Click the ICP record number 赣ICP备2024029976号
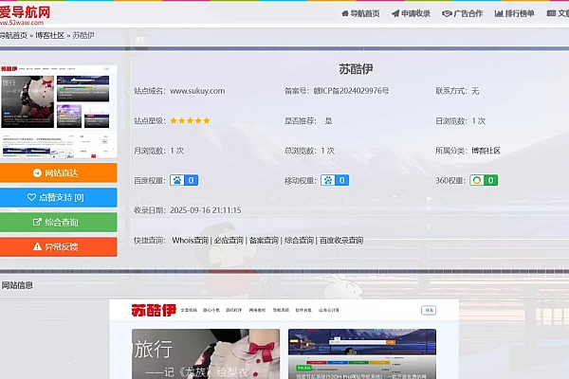Screen dimensions: 569x379 [x=351, y=91]
